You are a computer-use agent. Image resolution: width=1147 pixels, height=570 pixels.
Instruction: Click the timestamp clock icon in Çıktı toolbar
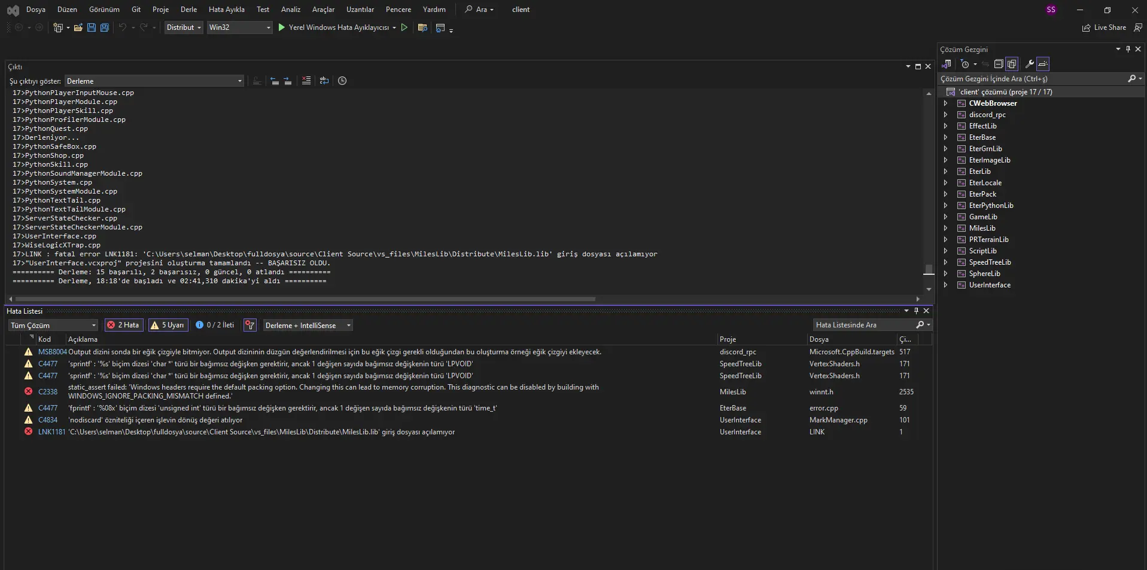(342, 81)
